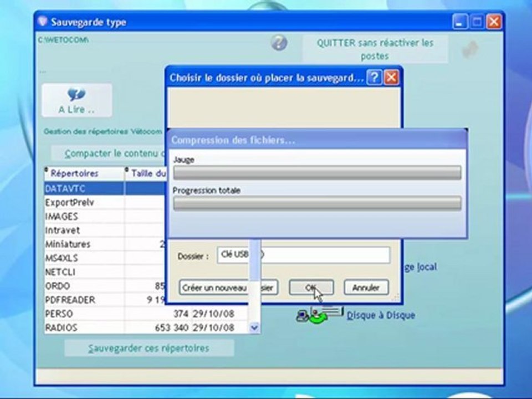Click the PERSO date 29/10/08 cell
532x399 pixels.
[213, 314]
